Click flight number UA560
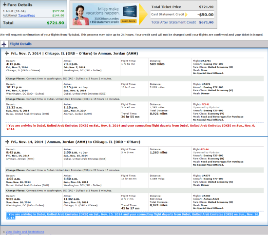This screenshot has width=268, height=235. (x=206, y=196)
